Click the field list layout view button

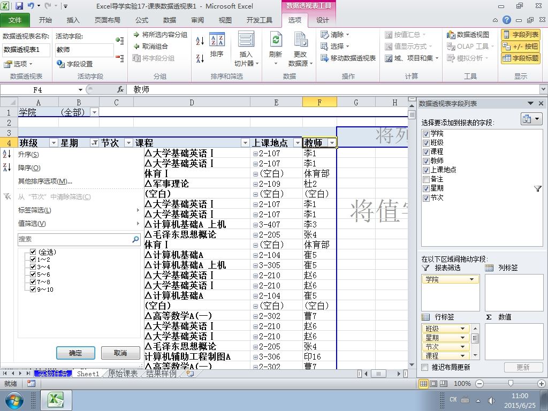click(x=531, y=119)
